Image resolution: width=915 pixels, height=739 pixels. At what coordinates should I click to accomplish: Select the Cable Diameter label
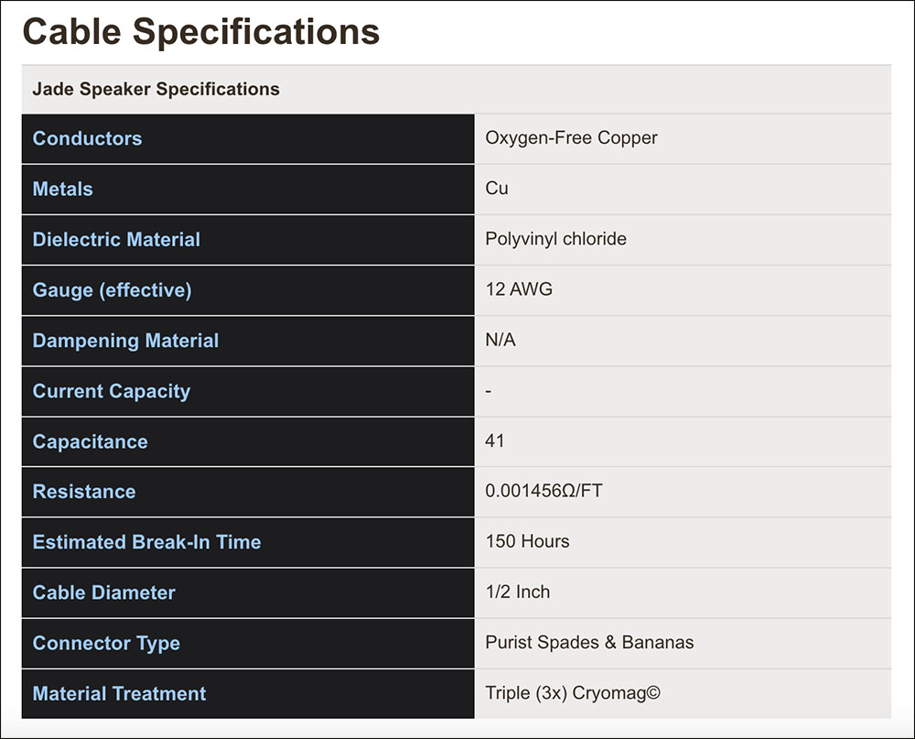(x=103, y=592)
